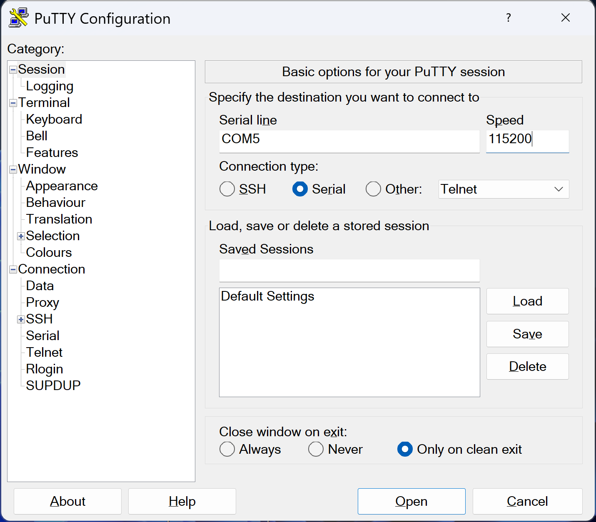Select the Other connection type radio

click(373, 189)
